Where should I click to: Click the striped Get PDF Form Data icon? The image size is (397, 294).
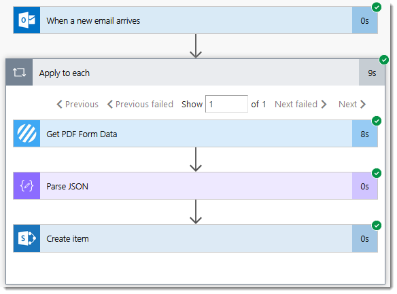[27, 134]
